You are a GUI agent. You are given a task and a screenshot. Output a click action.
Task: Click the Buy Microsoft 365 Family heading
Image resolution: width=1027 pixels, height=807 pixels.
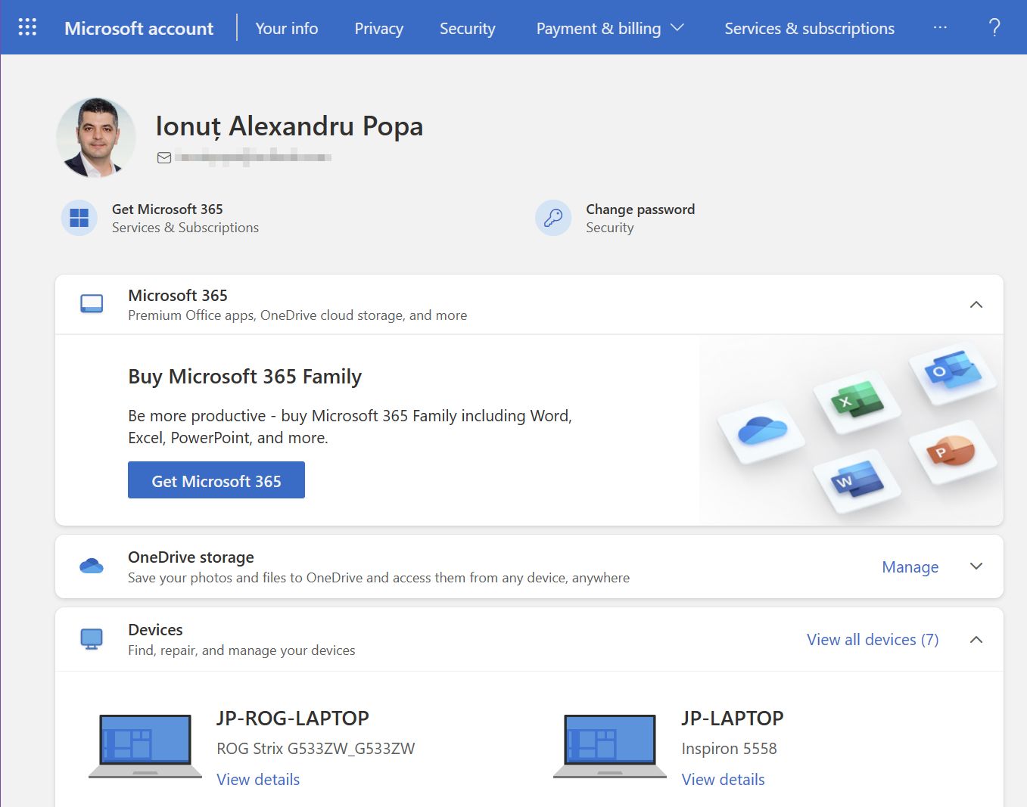pos(245,377)
